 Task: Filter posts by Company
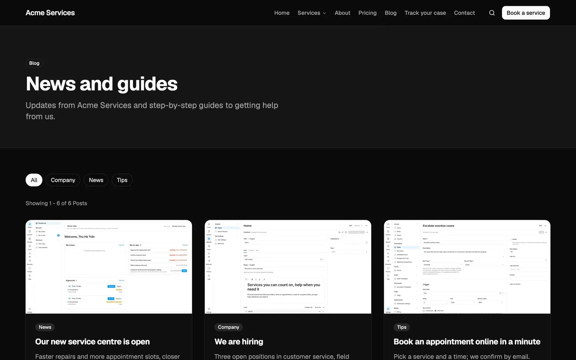(63, 180)
